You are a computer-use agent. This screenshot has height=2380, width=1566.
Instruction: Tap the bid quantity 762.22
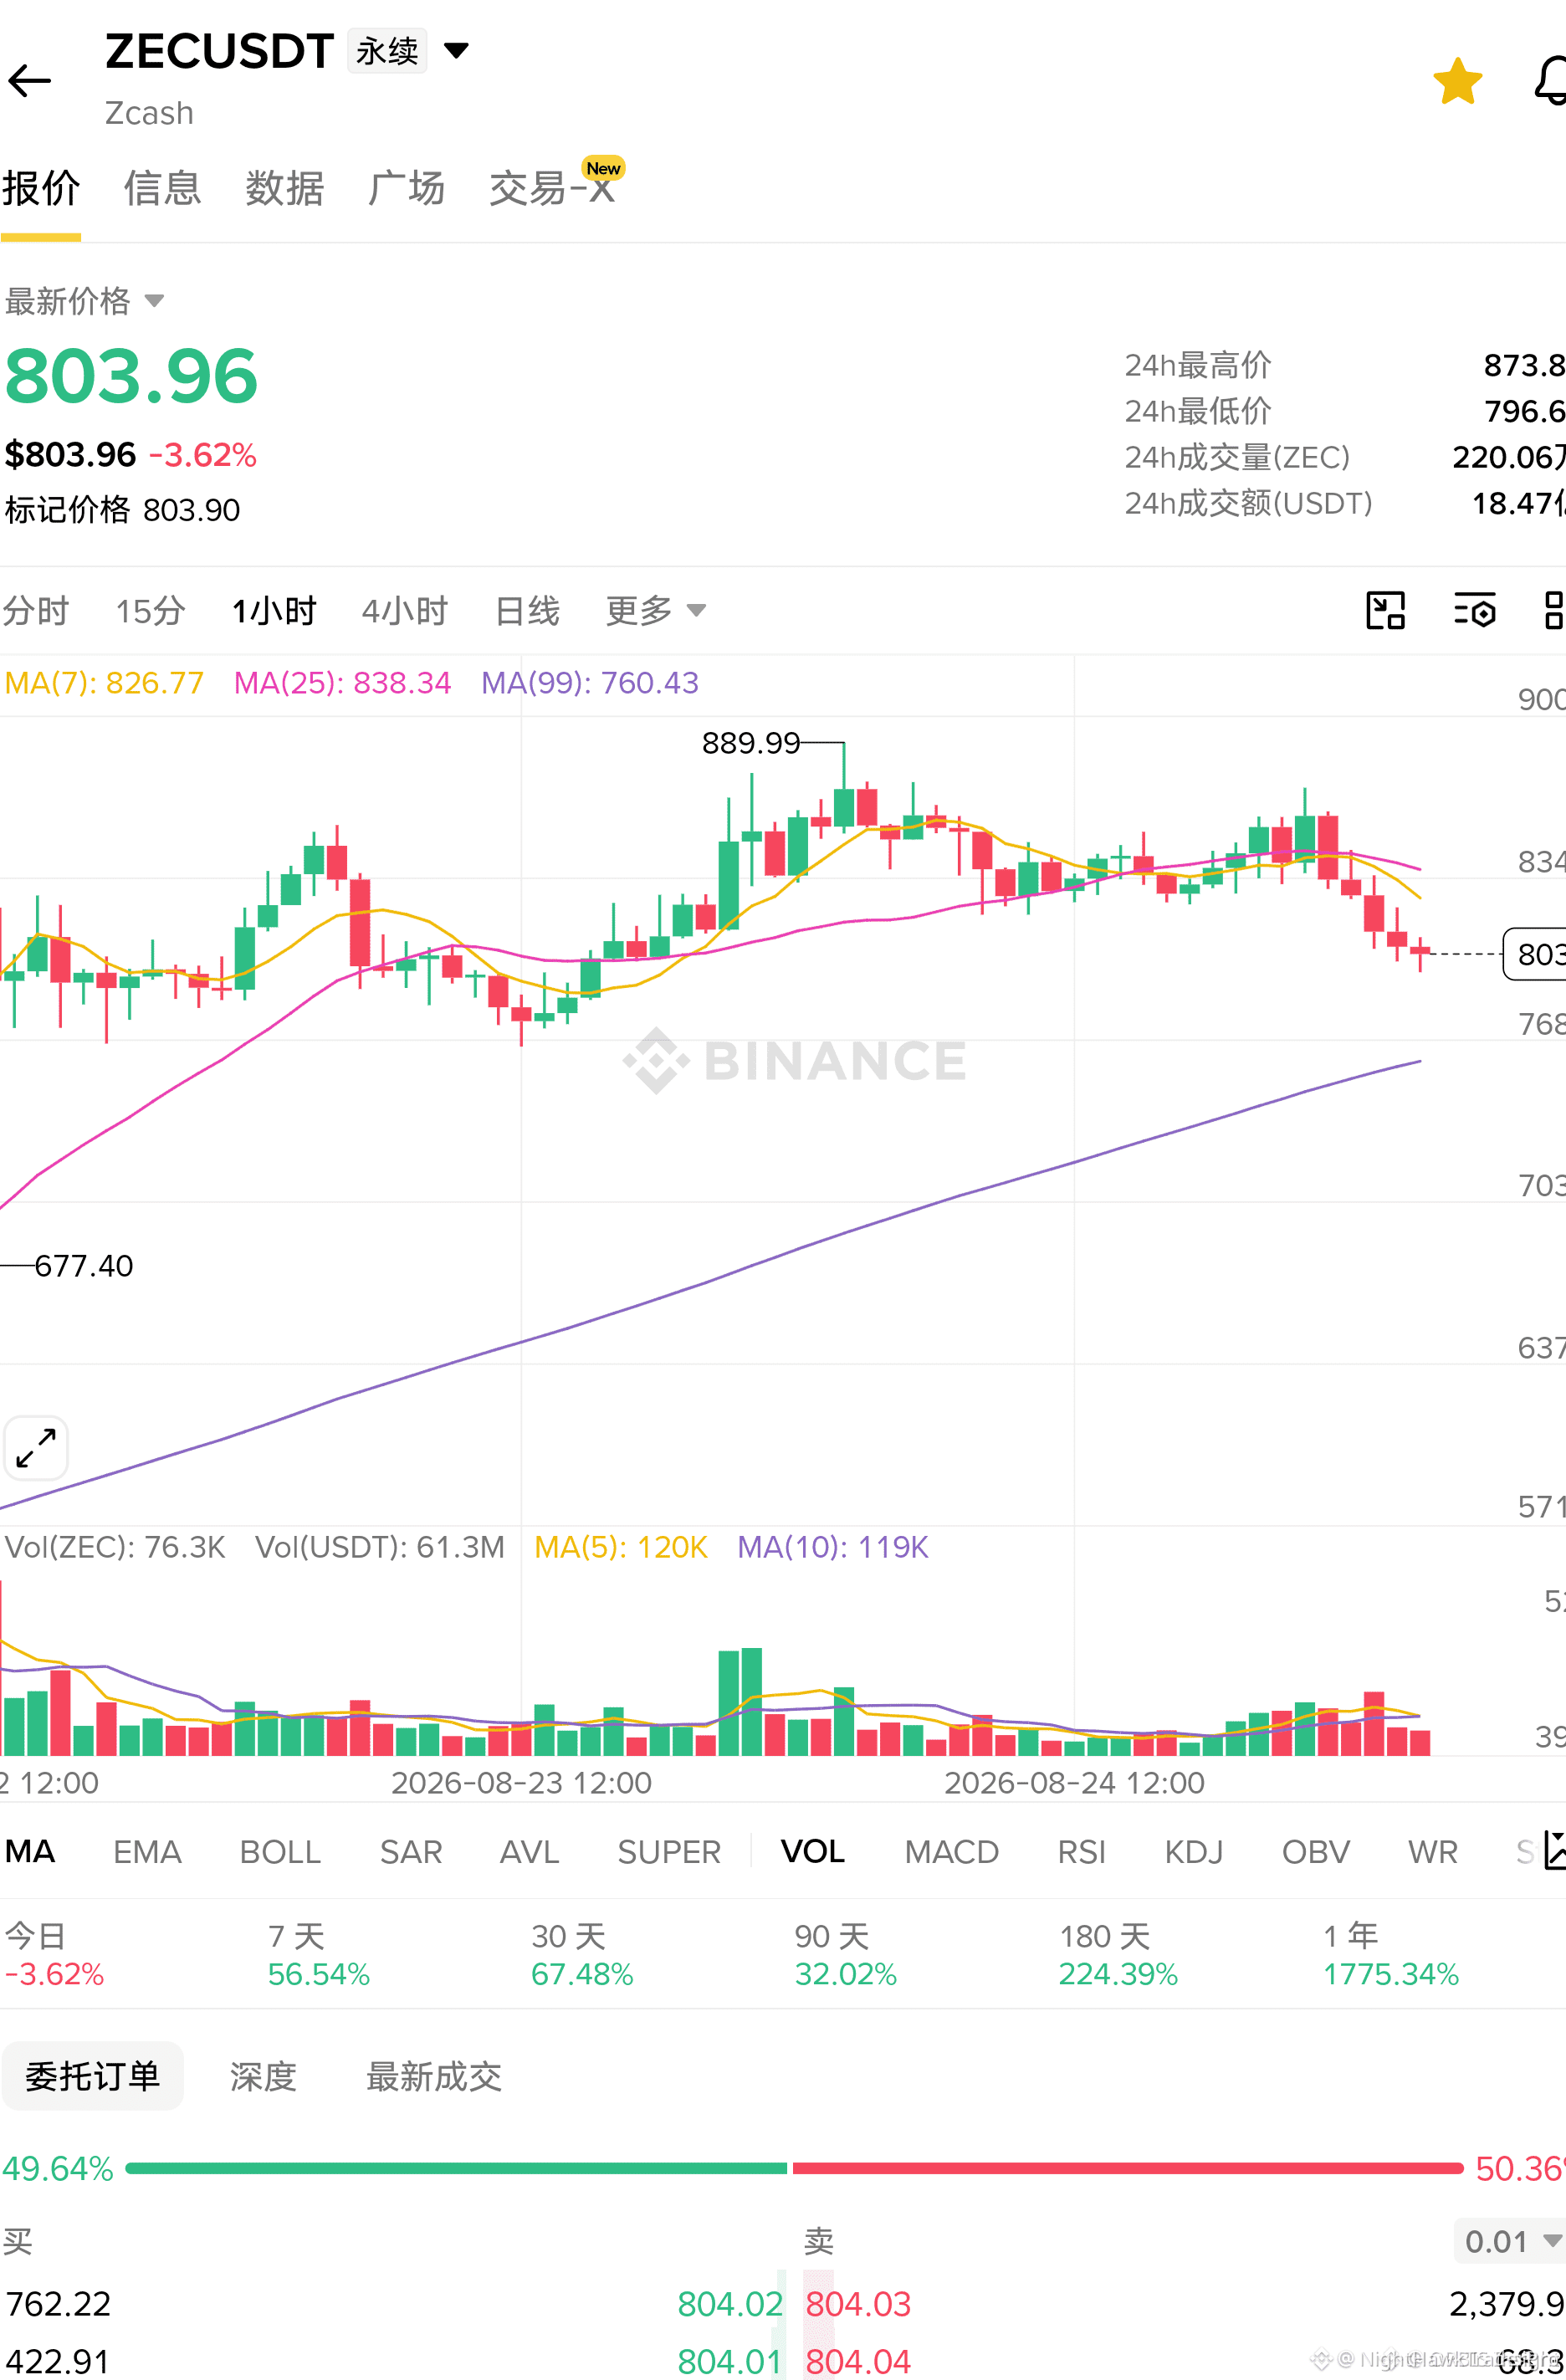coord(58,2303)
